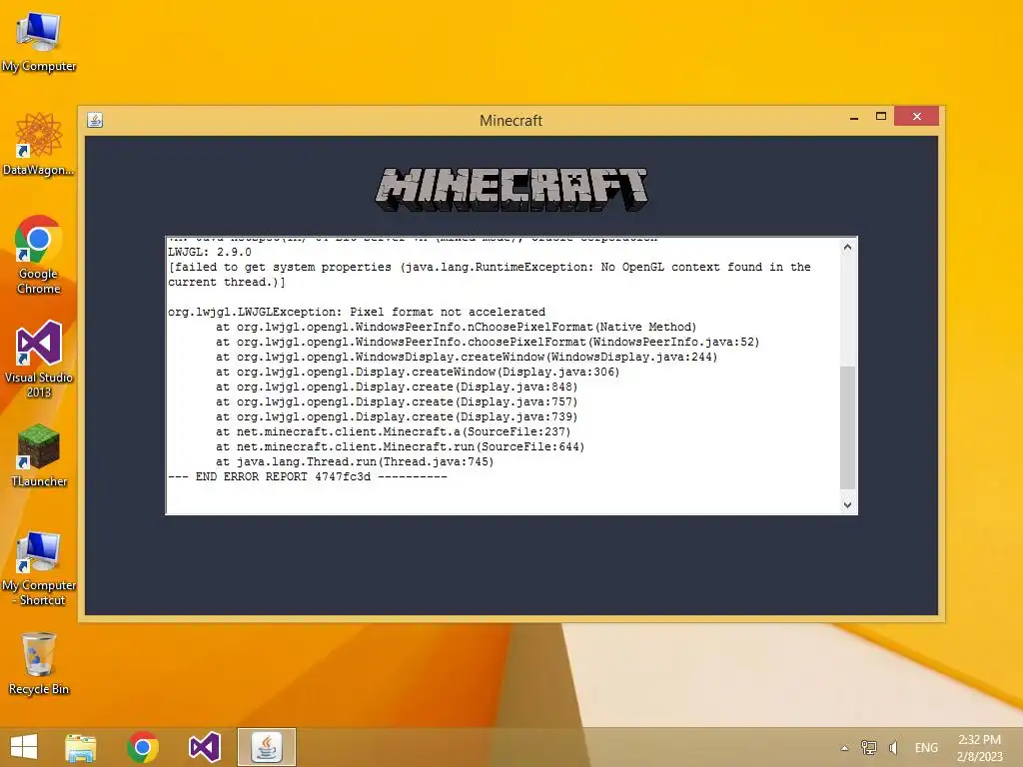1023x767 pixels.
Task: Click the error log scrollbar thumb
Action: (x=847, y=427)
